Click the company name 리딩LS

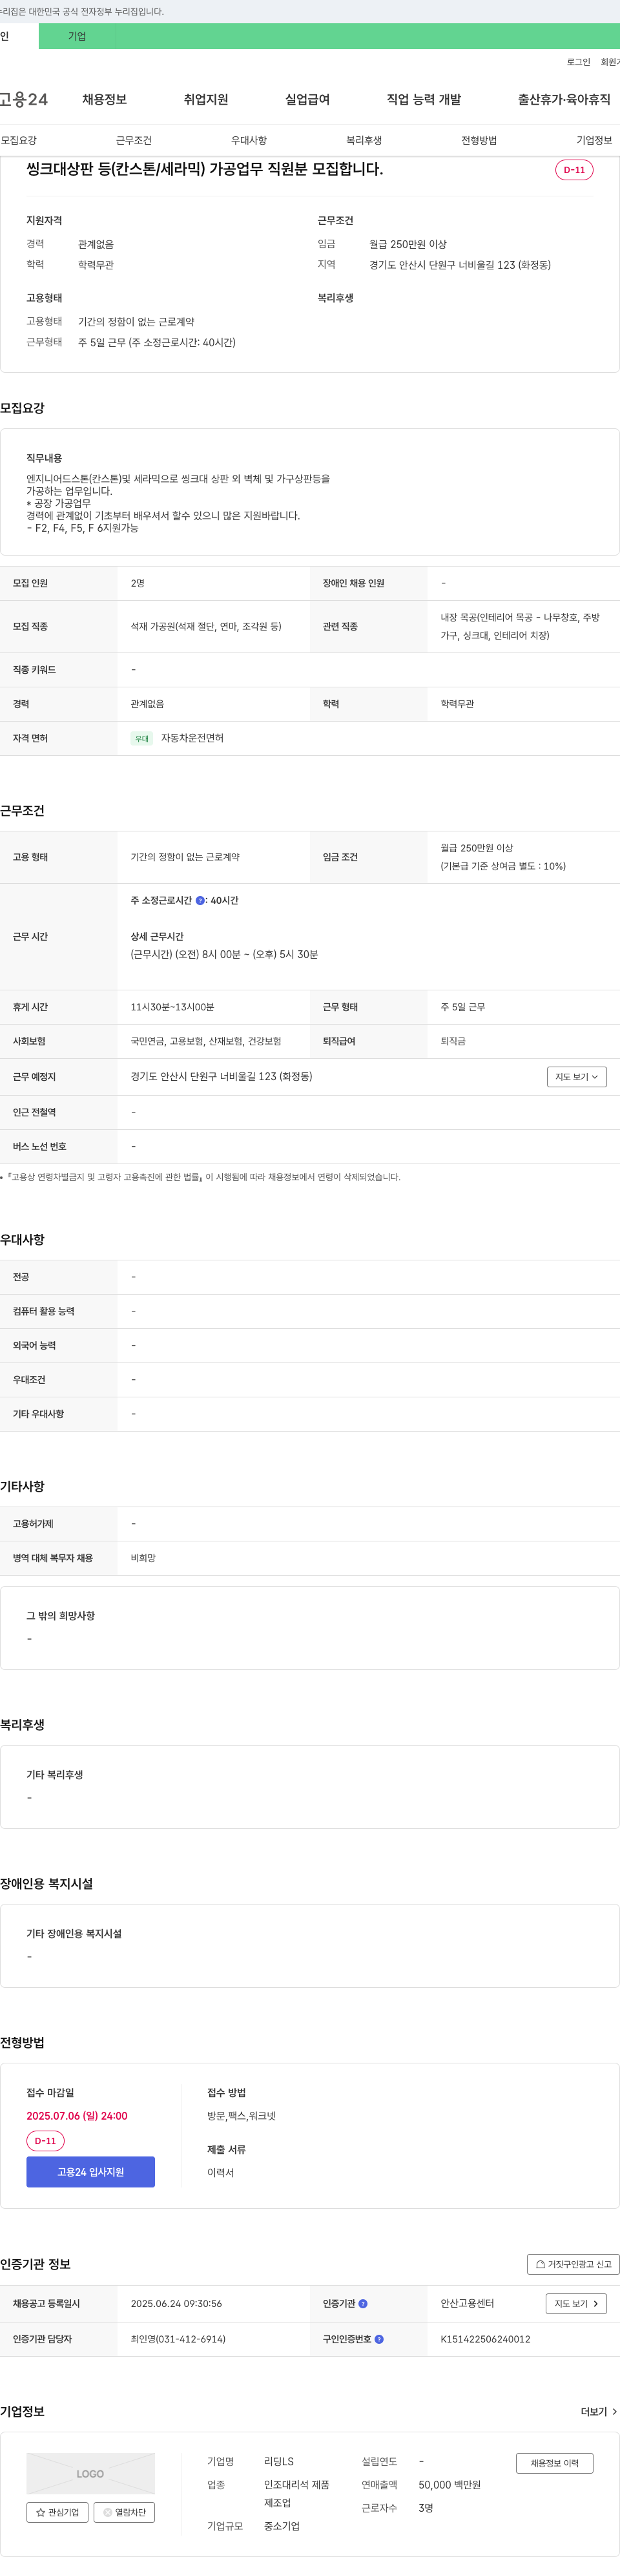click(x=279, y=2461)
